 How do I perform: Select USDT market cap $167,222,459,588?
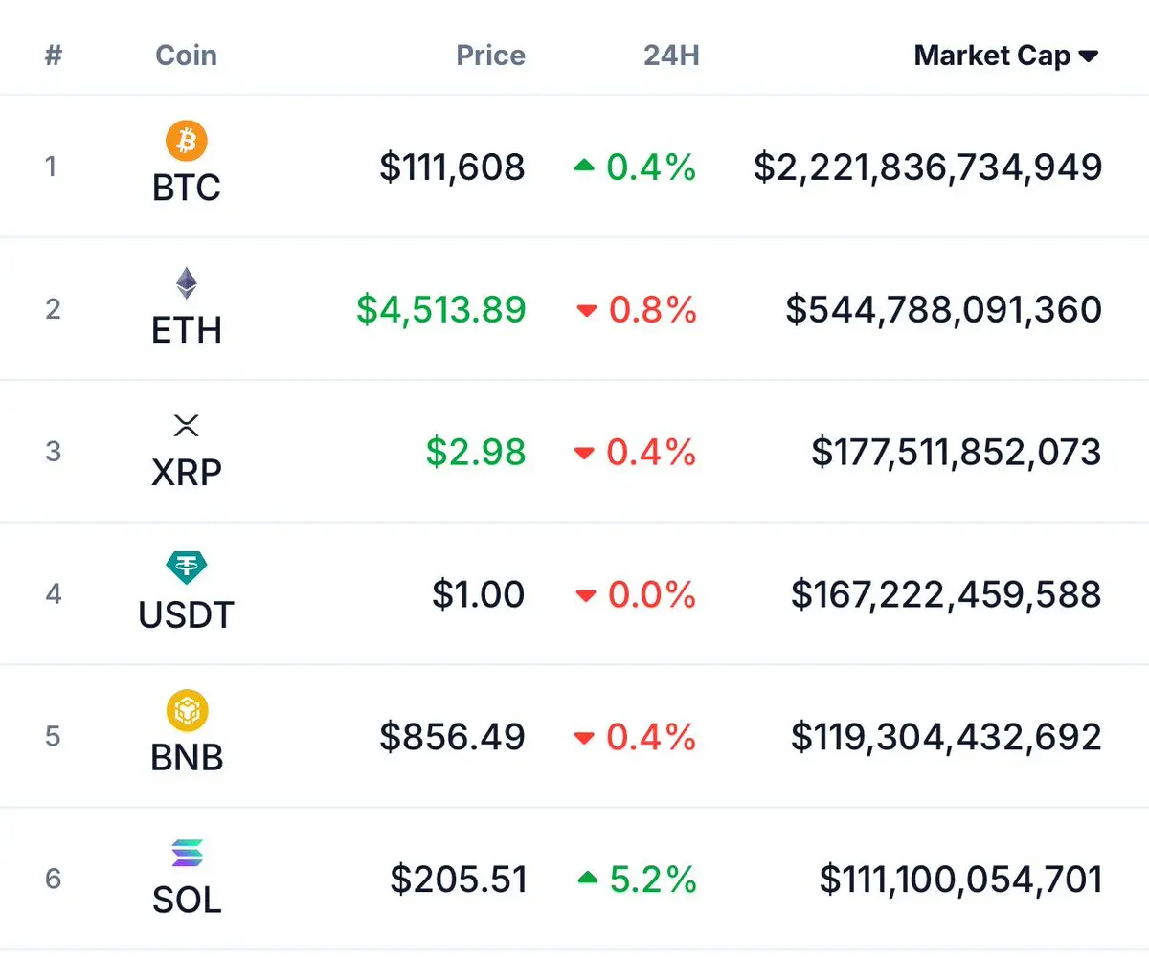pos(946,594)
